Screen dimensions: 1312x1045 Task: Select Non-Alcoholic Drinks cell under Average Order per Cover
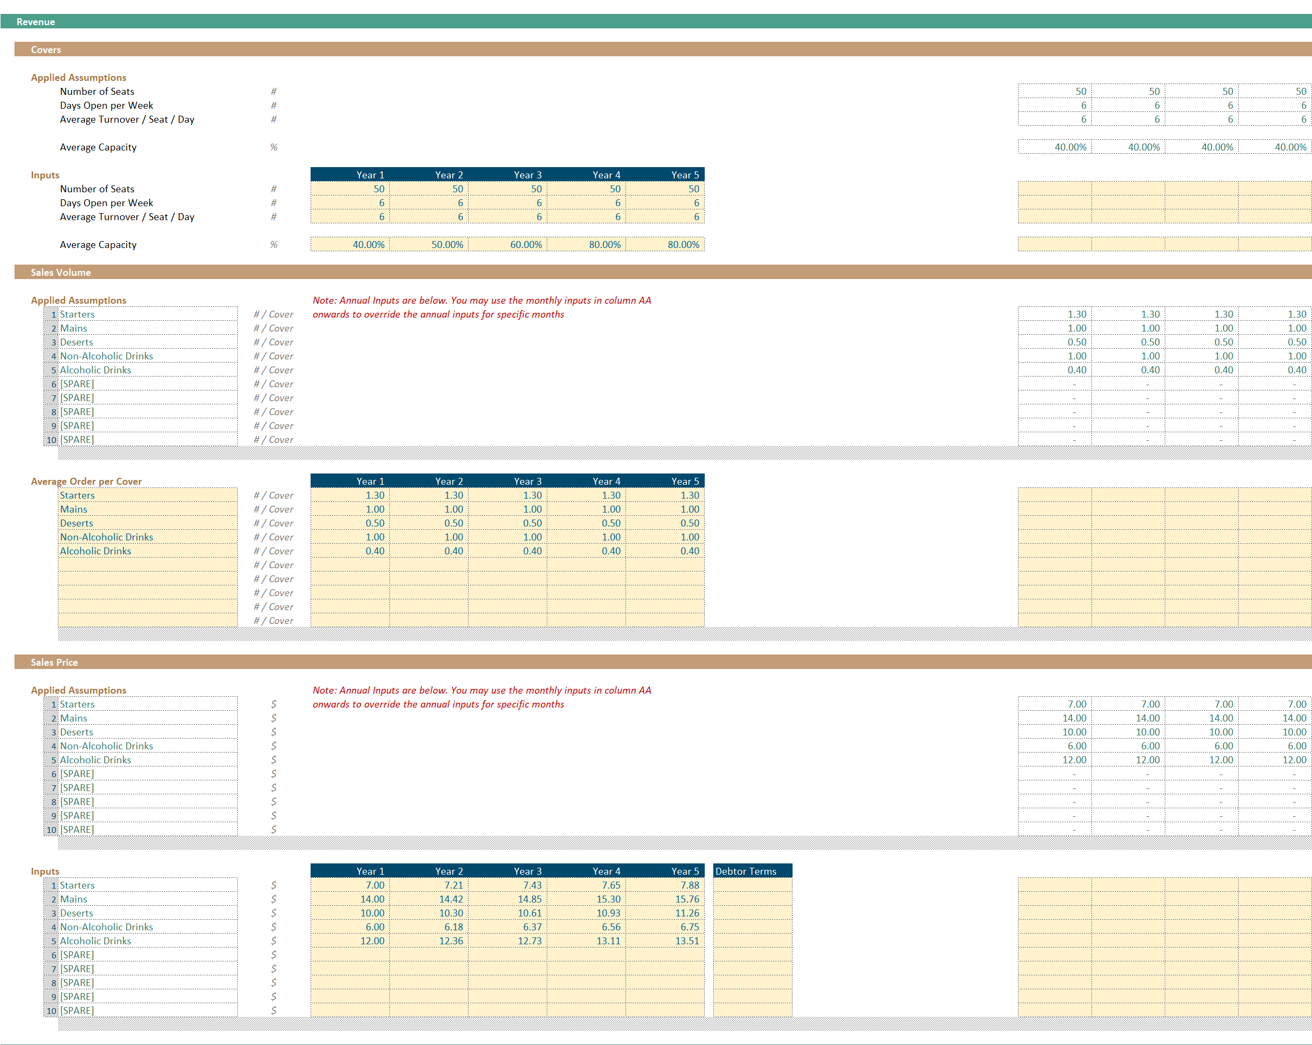tap(148, 537)
